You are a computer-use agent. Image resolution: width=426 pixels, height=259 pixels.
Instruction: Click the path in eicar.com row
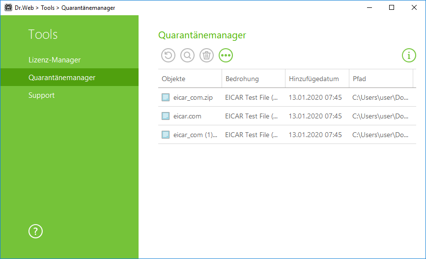coord(380,116)
